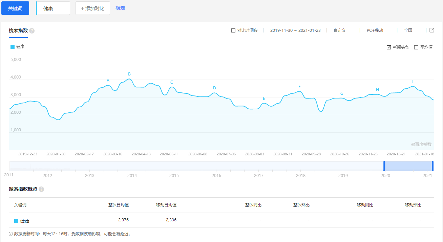443x242 pixels.
Task: Click the 2020-03-16 x-axis date label
Action: click(113, 154)
